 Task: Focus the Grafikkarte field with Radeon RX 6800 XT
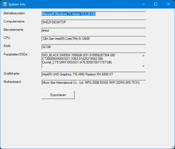click(94, 74)
